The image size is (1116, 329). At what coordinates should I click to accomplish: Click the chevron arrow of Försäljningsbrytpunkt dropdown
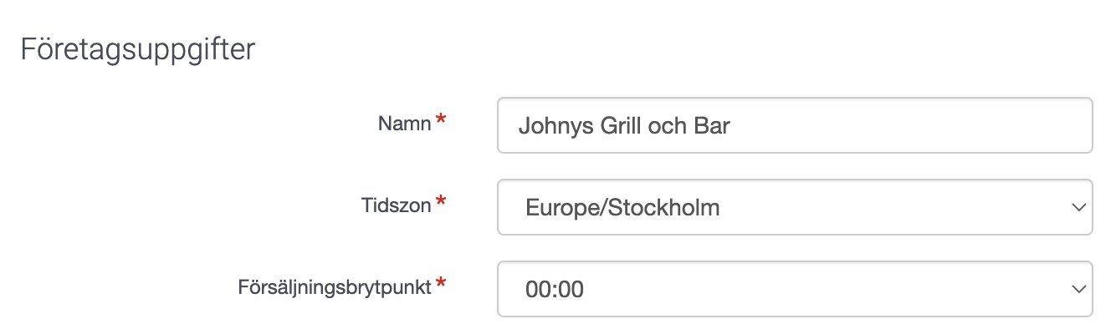point(1077,289)
